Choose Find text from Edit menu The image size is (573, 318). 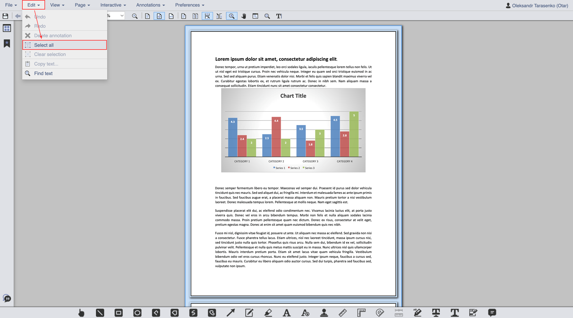click(x=43, y=73)
